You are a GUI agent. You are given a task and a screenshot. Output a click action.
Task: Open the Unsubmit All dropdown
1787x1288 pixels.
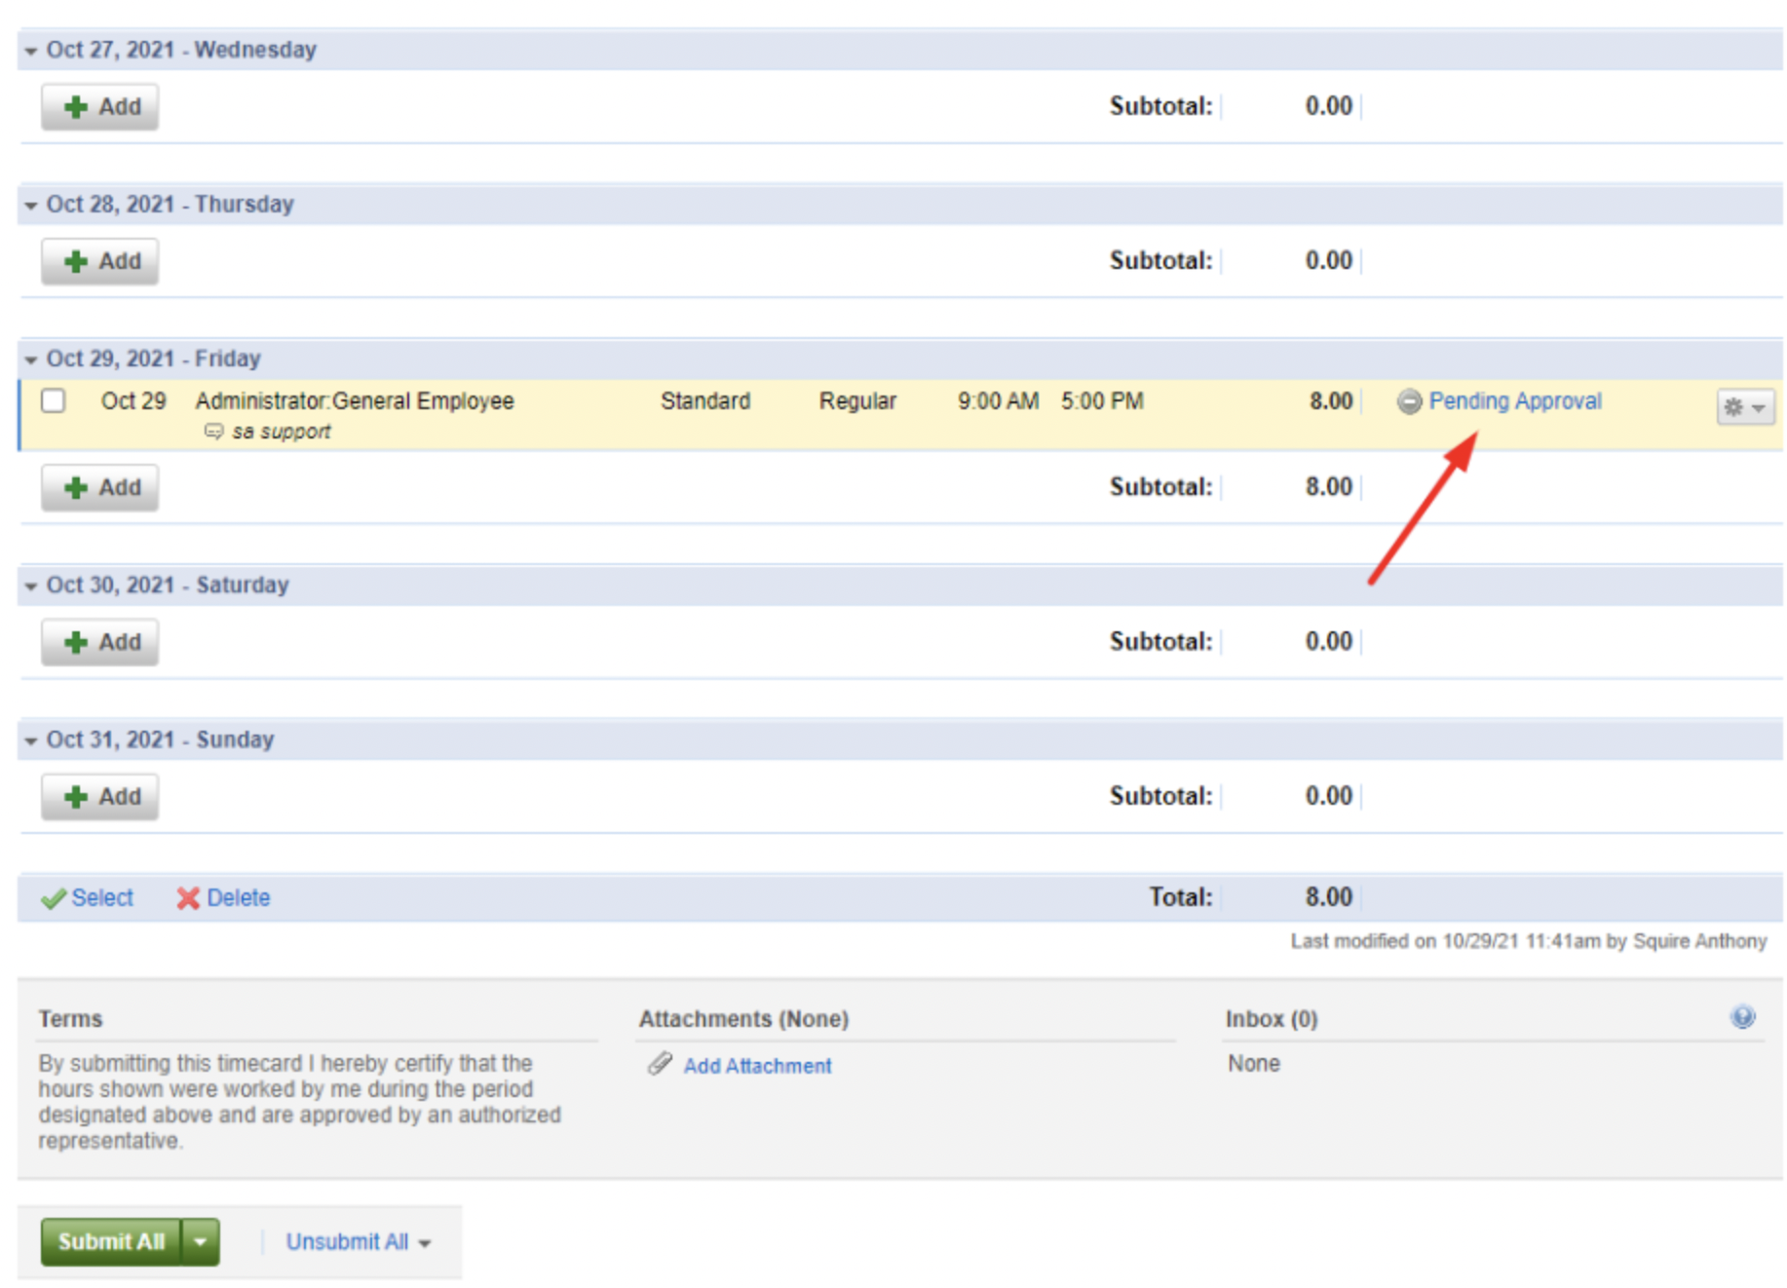(358, 1242)
